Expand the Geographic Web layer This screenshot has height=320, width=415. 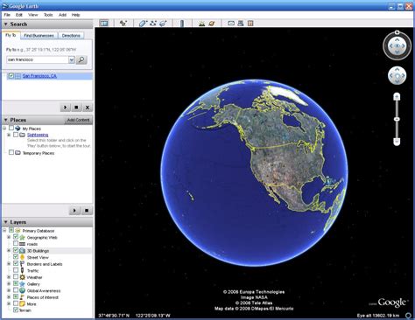coord(9,237)
